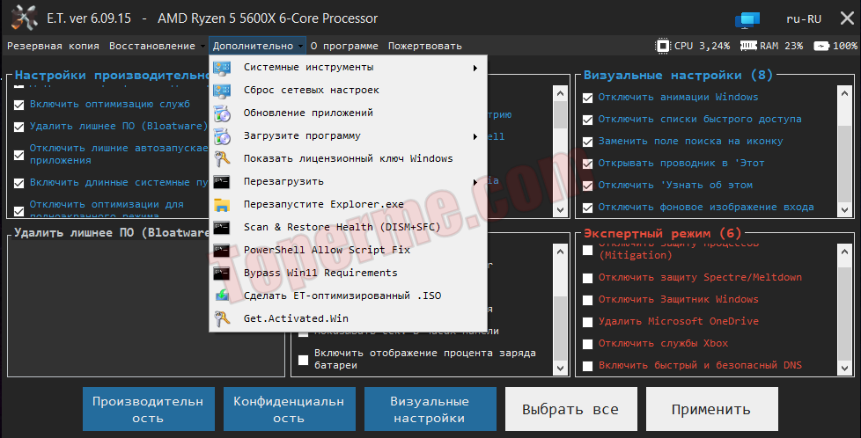The image size is (861, 438).
Task: Select Перезапустите Explorer.exe menu entry
Action: click(348, 204)
